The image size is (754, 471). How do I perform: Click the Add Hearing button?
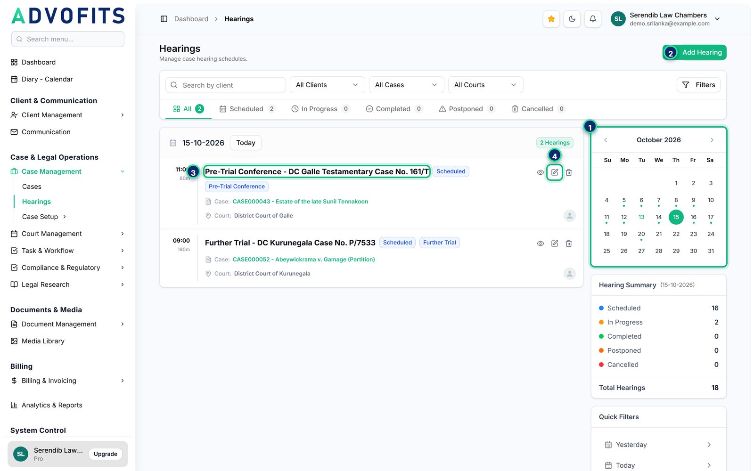pos(695,52)
